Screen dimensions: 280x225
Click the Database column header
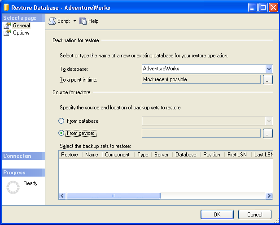point(186,155)
